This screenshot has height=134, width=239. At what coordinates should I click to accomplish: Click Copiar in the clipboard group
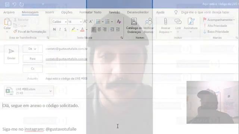pyautogui.click(x=20, y=26)
